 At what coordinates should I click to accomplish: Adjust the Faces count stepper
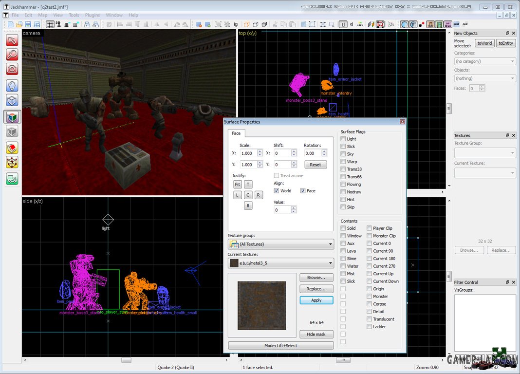pyautogui.click(x=482, y=88)
